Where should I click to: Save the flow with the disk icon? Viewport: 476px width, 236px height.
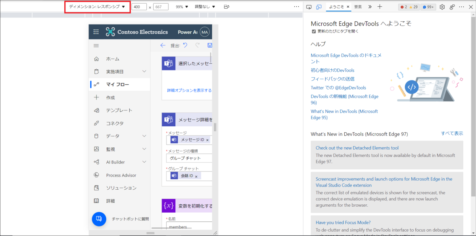(210, 46)
